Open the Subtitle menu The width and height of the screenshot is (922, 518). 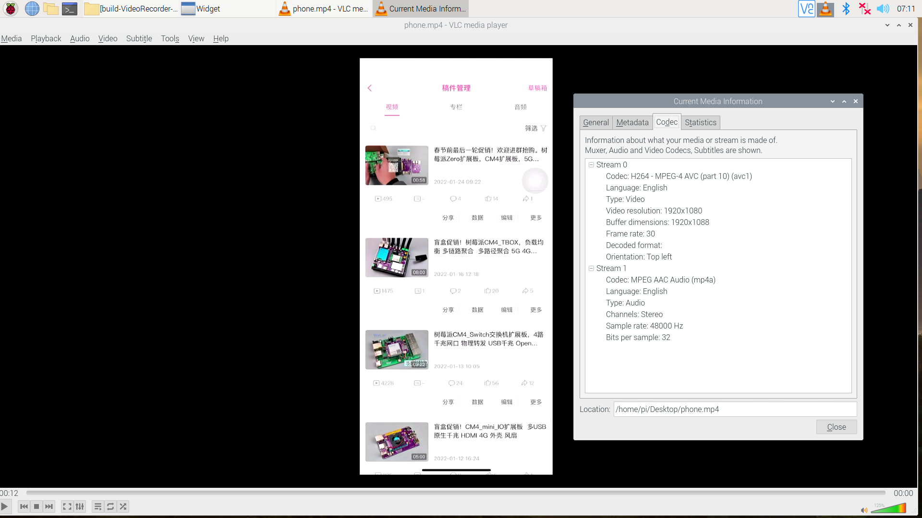[x=139, y=38]
